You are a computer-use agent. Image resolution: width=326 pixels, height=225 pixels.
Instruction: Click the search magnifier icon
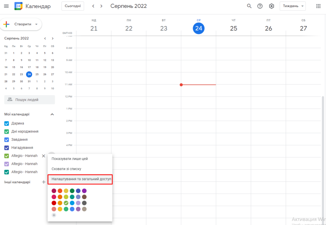click(x=249, y=6)
